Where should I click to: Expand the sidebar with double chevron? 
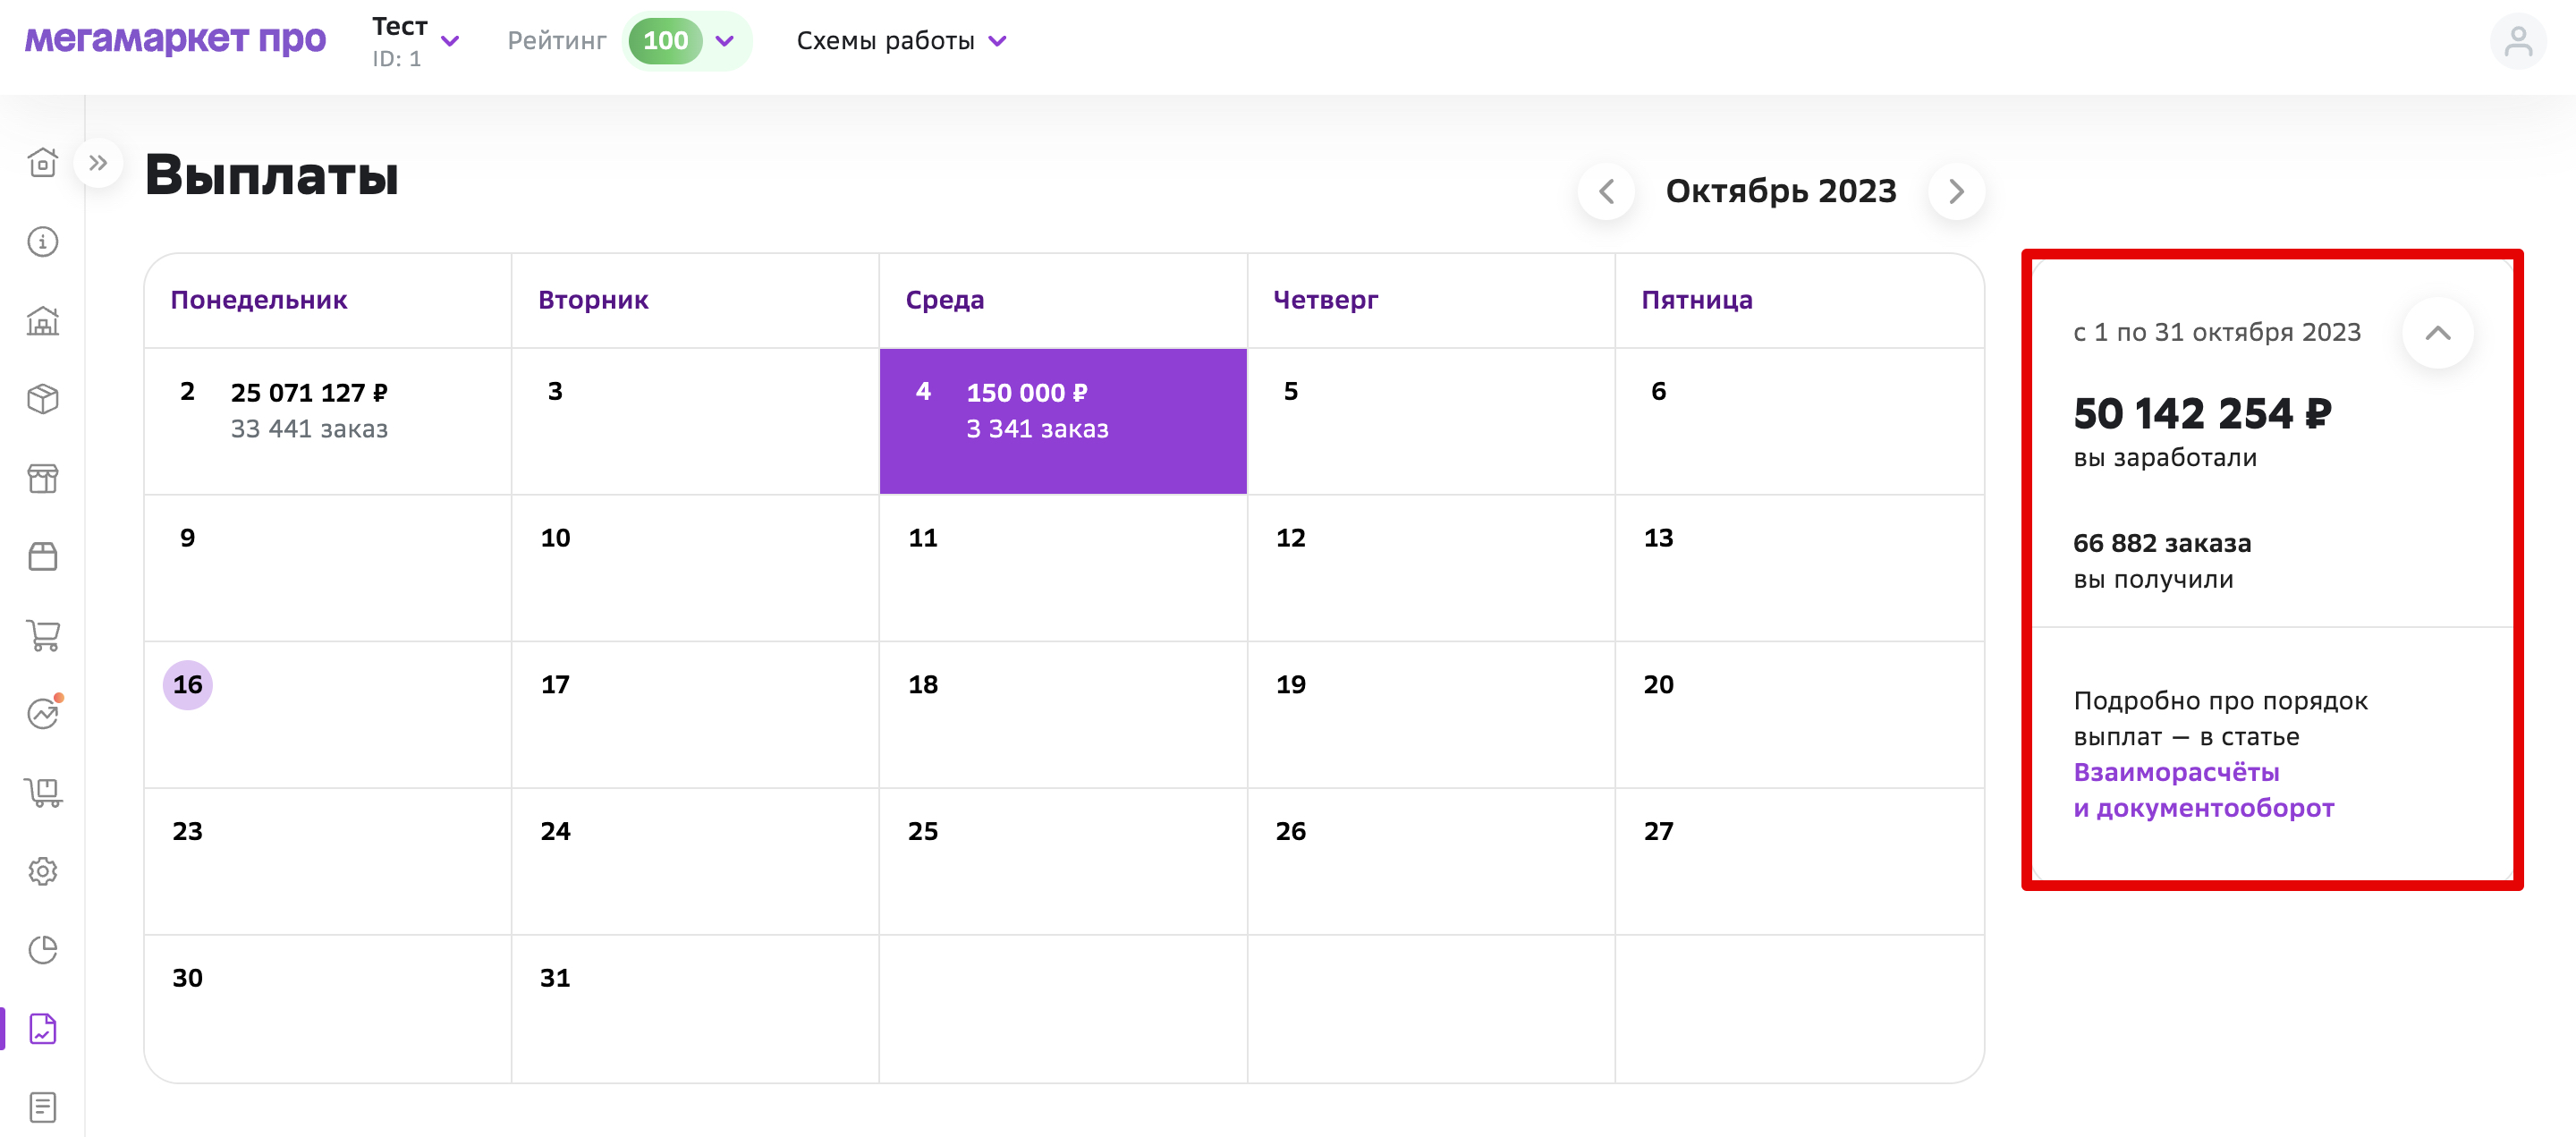[98, 163]
